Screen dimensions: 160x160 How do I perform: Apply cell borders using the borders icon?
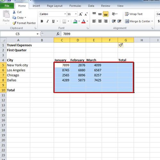point(64,21)
